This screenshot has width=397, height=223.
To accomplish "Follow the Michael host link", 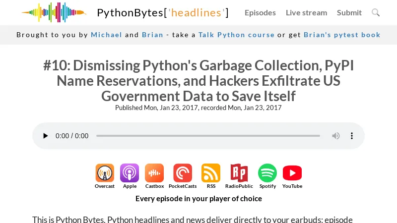I will 106,35.
